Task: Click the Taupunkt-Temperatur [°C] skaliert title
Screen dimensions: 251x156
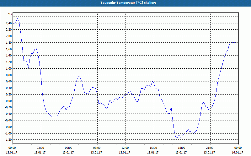Action: click(x=128, y=3)
